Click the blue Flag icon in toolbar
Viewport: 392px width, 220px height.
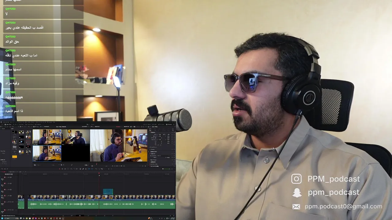click(x=89, y=169)
